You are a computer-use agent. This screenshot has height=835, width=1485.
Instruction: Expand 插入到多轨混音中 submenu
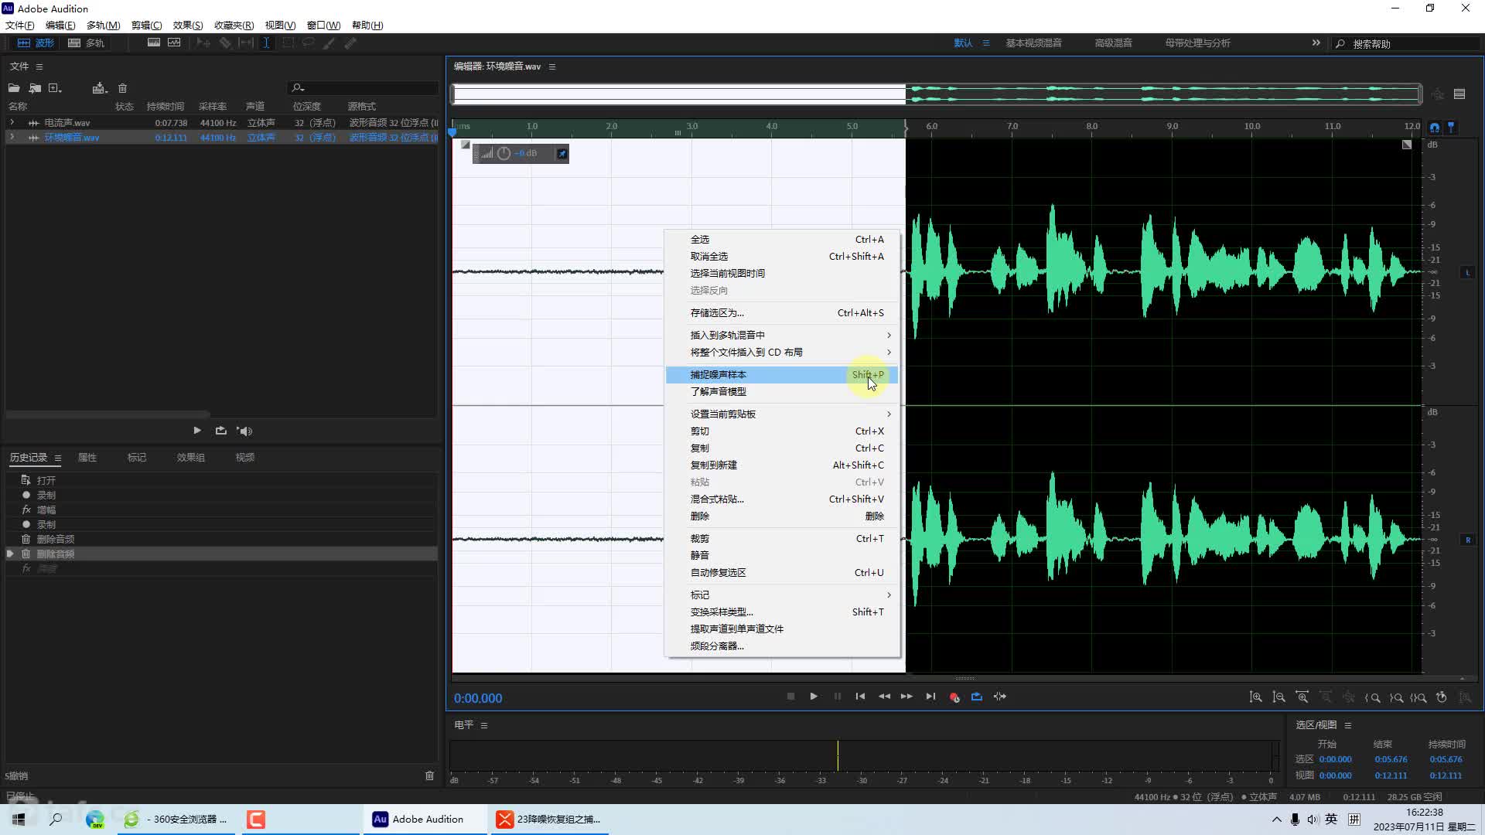[782, 336]
